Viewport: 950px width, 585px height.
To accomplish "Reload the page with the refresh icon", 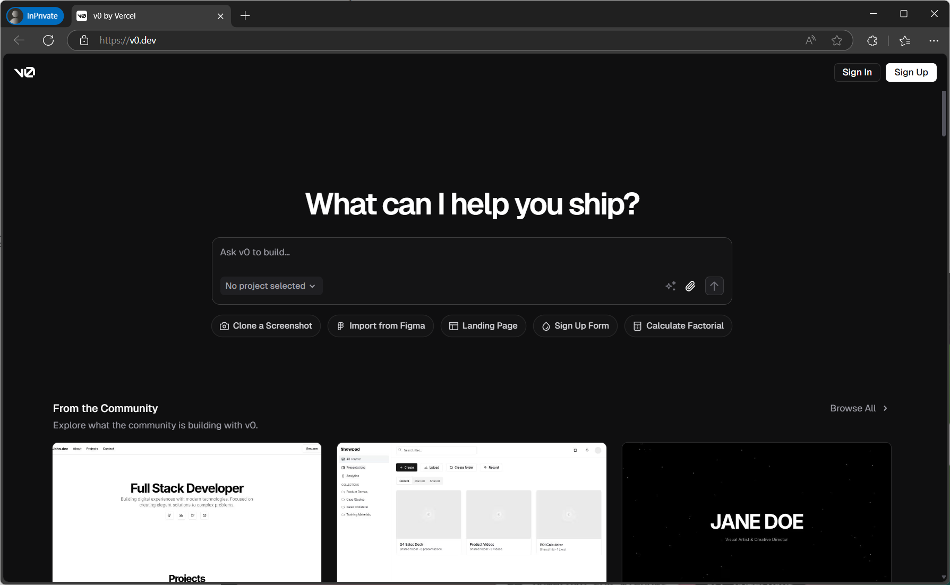I will [x=48, y=40].
